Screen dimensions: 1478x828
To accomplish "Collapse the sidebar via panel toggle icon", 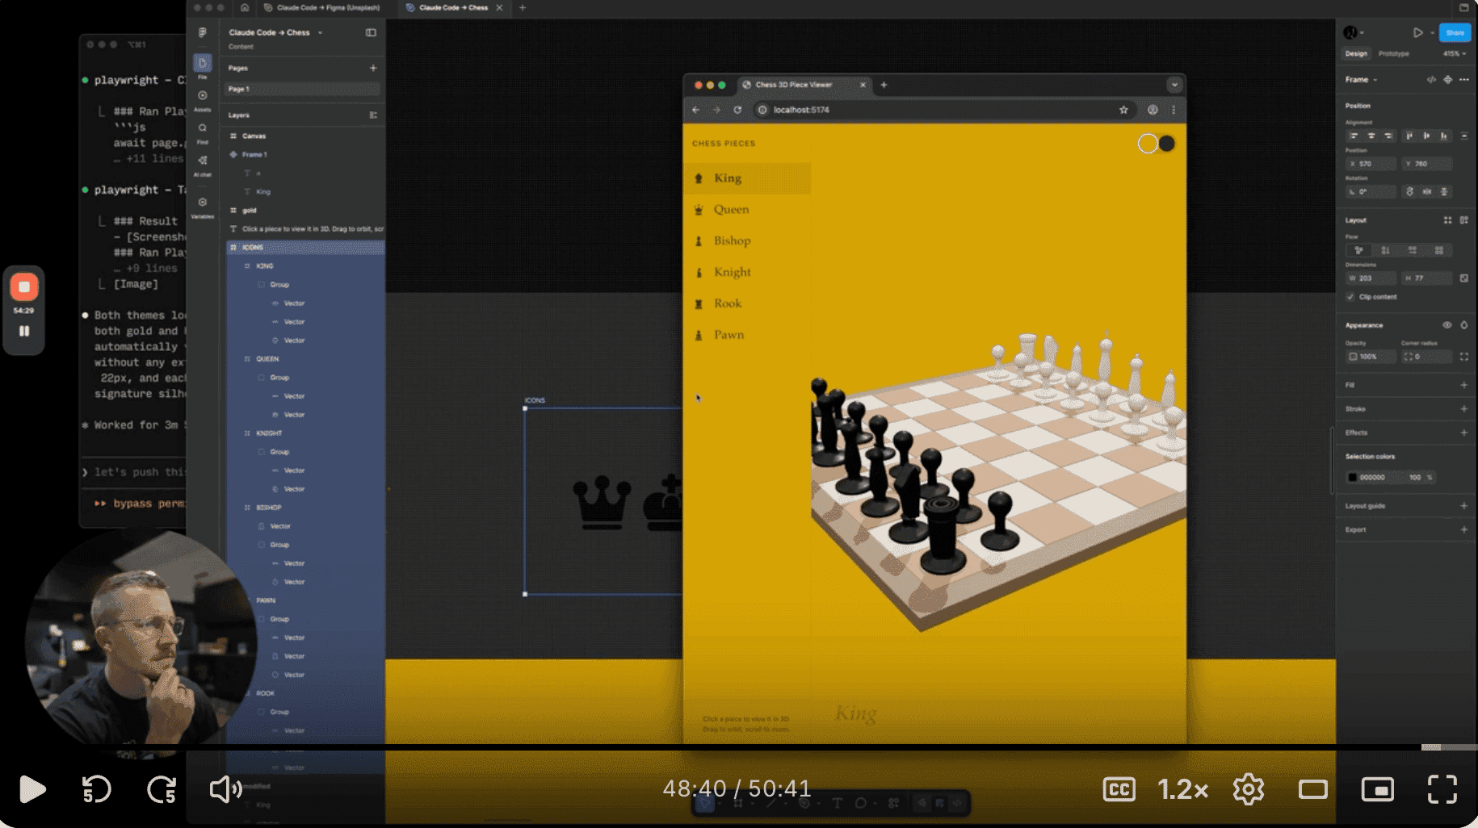I will pos(371,32).
